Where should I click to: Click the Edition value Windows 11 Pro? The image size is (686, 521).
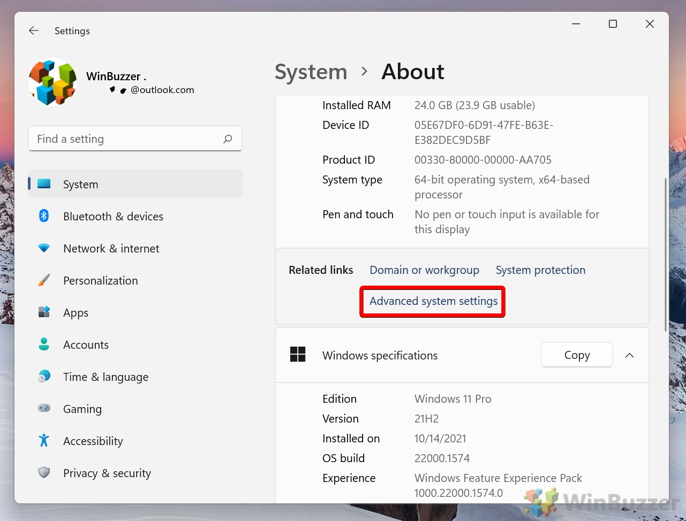[x=453, y=399]
